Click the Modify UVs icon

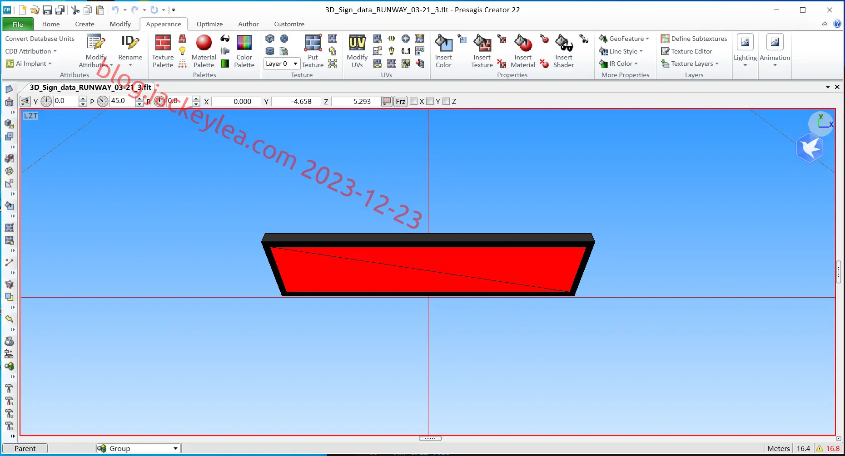click(x=357, y=51)
